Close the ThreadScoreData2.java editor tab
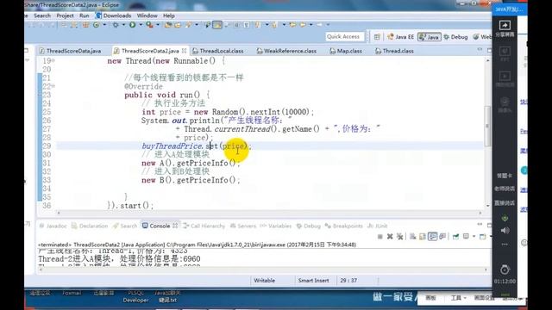 point(184,51)
